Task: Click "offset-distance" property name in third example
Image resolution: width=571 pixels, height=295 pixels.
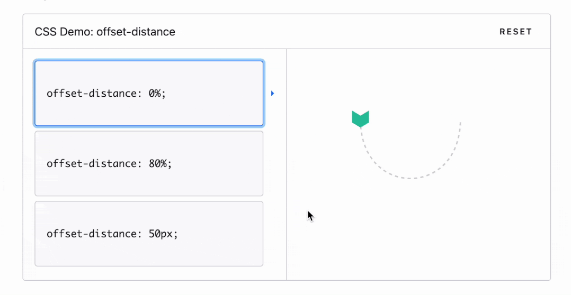Action: pyautogui.click(x=91, y=234)
